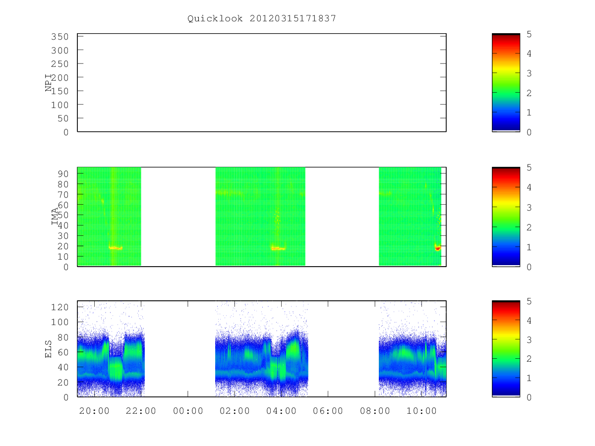Click the 02:00 time axis label
The width and height of the screenshot is (595, 446).
click(235, 411)
